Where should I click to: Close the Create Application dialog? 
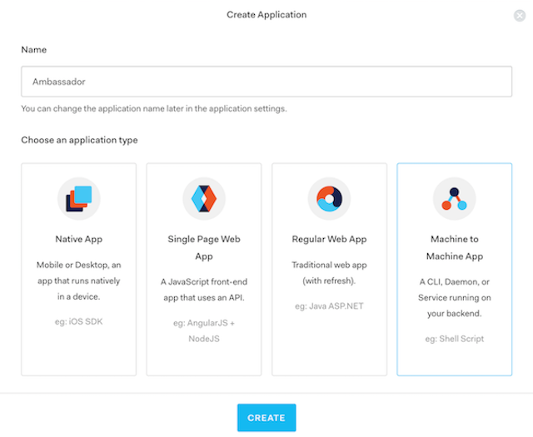(x=520, y=15)
